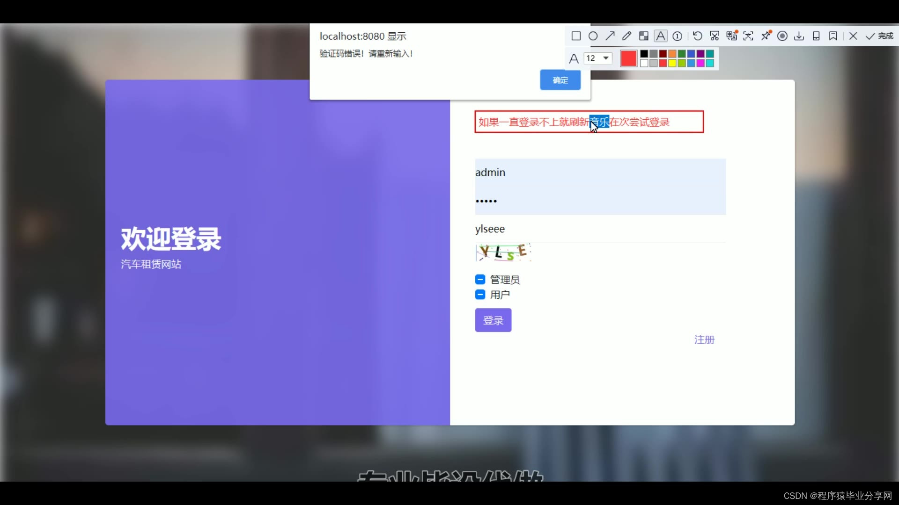This screenshot has width=899, height=505.
Task: Start screen recording icon
Action: [782, 36]
